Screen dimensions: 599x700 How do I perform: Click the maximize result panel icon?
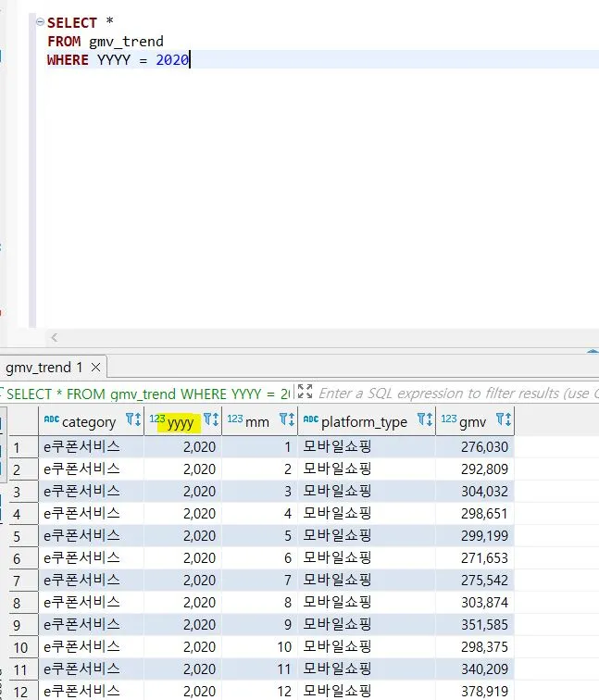click(x=305, y=391)
